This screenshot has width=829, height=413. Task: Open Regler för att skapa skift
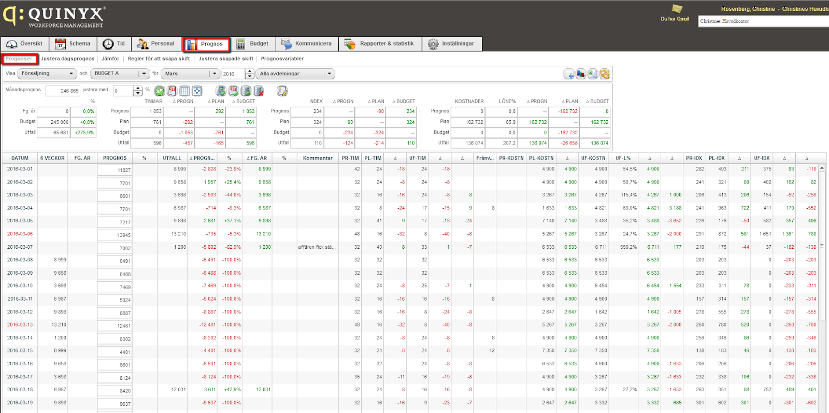pos(159,59)
